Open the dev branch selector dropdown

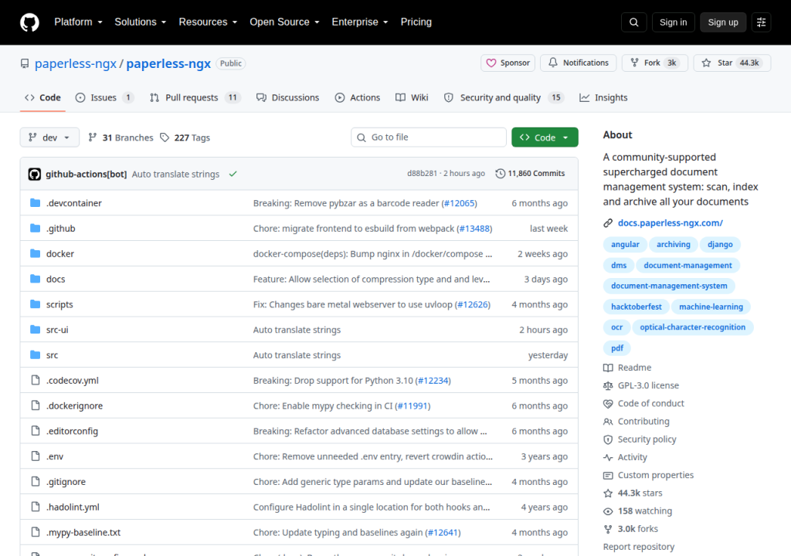coord(49,137)
